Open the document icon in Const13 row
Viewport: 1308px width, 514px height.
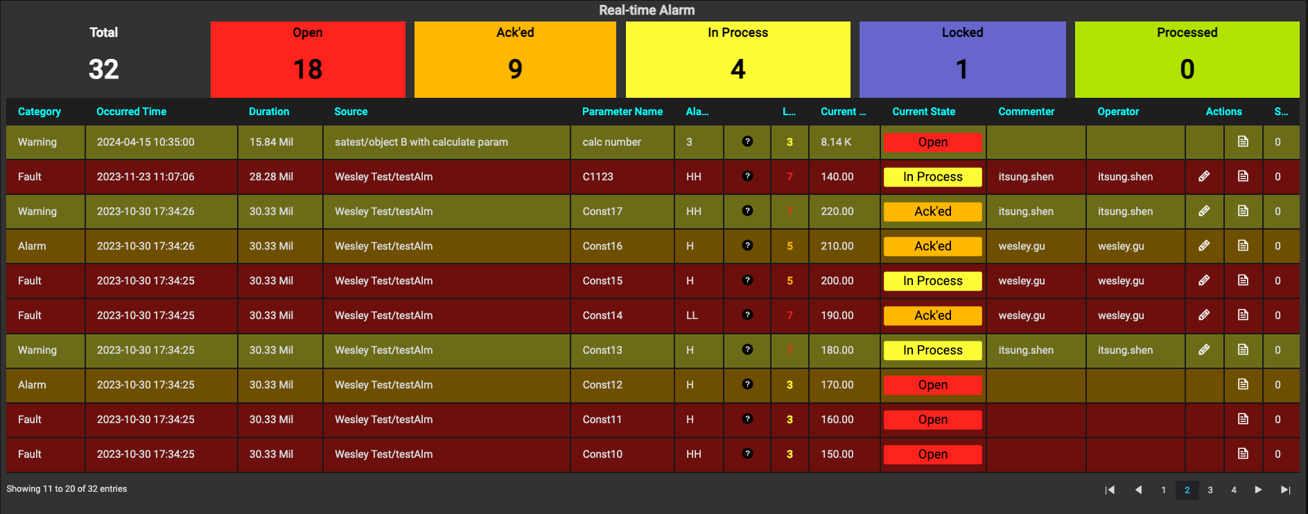point(1243,350)
